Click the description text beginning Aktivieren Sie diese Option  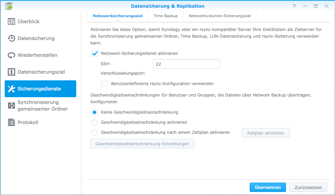[206, 36]
